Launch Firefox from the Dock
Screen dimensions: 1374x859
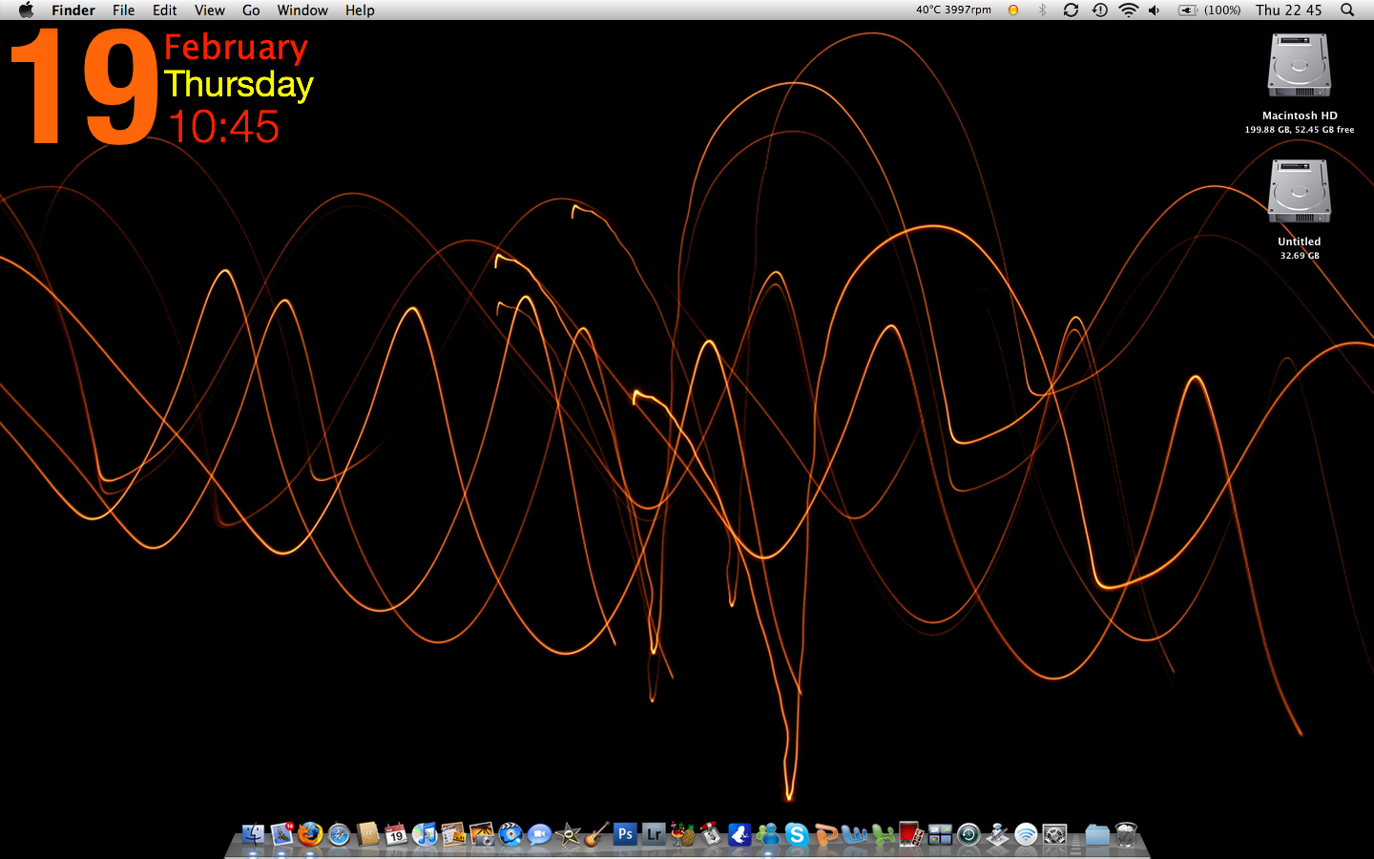click(310, 835)
